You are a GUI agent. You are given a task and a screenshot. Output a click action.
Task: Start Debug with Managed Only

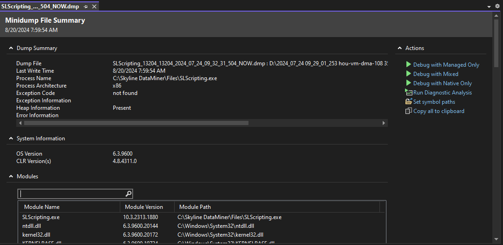pos(446,65)
